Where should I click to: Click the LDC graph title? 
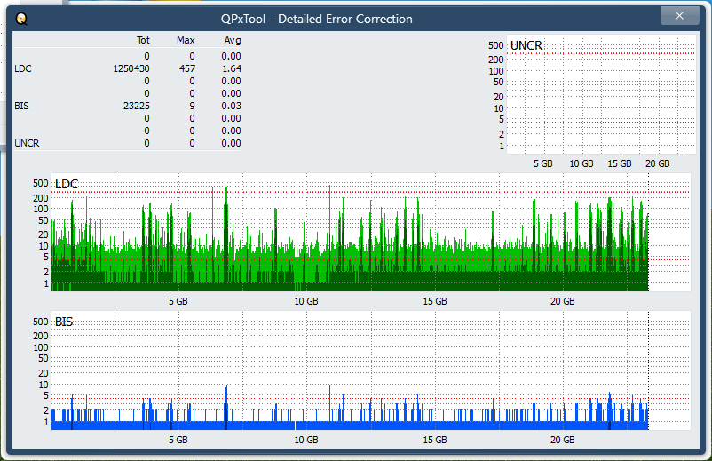click(x=67, y=184)
